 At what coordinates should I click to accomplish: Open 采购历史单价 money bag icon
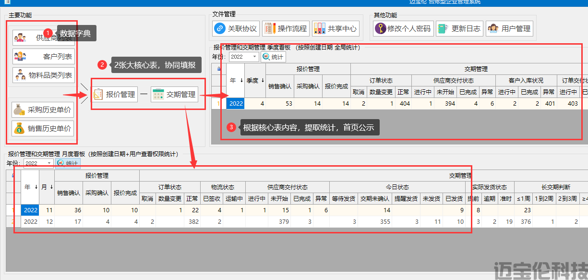19,110
